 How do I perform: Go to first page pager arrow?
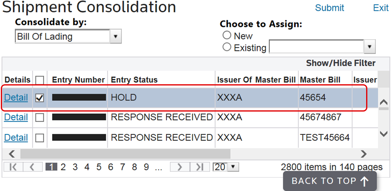[x=13, y=167]
